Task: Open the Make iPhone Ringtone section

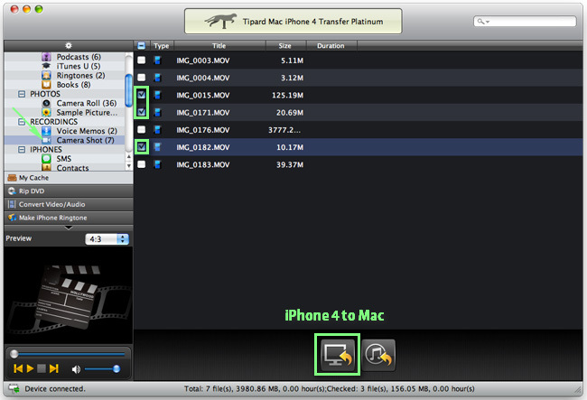Action: (69, 218)
